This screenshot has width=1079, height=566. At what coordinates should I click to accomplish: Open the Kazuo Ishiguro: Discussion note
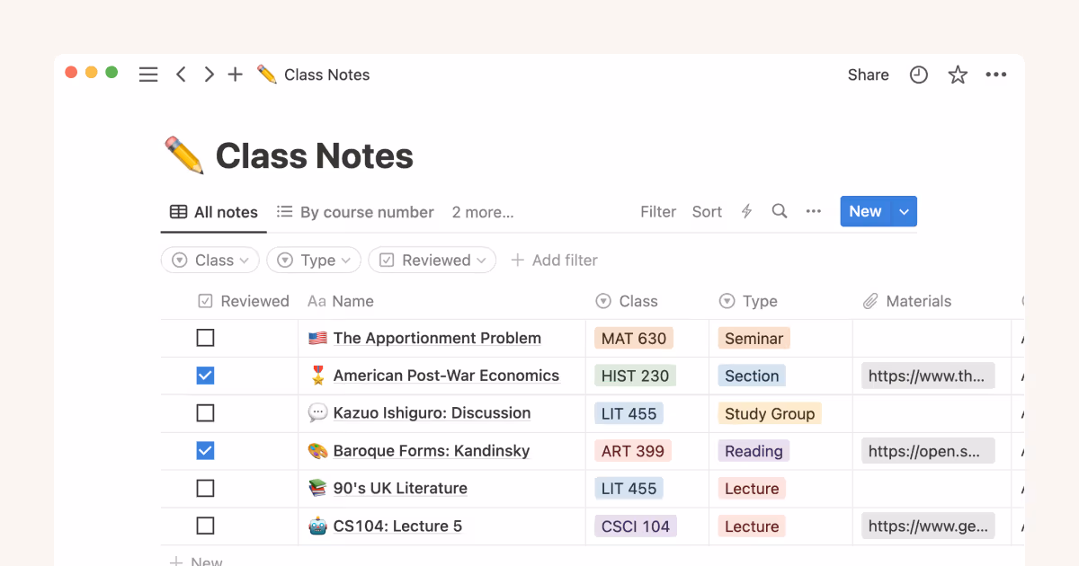pyautogui.click(x=430, y=413)
